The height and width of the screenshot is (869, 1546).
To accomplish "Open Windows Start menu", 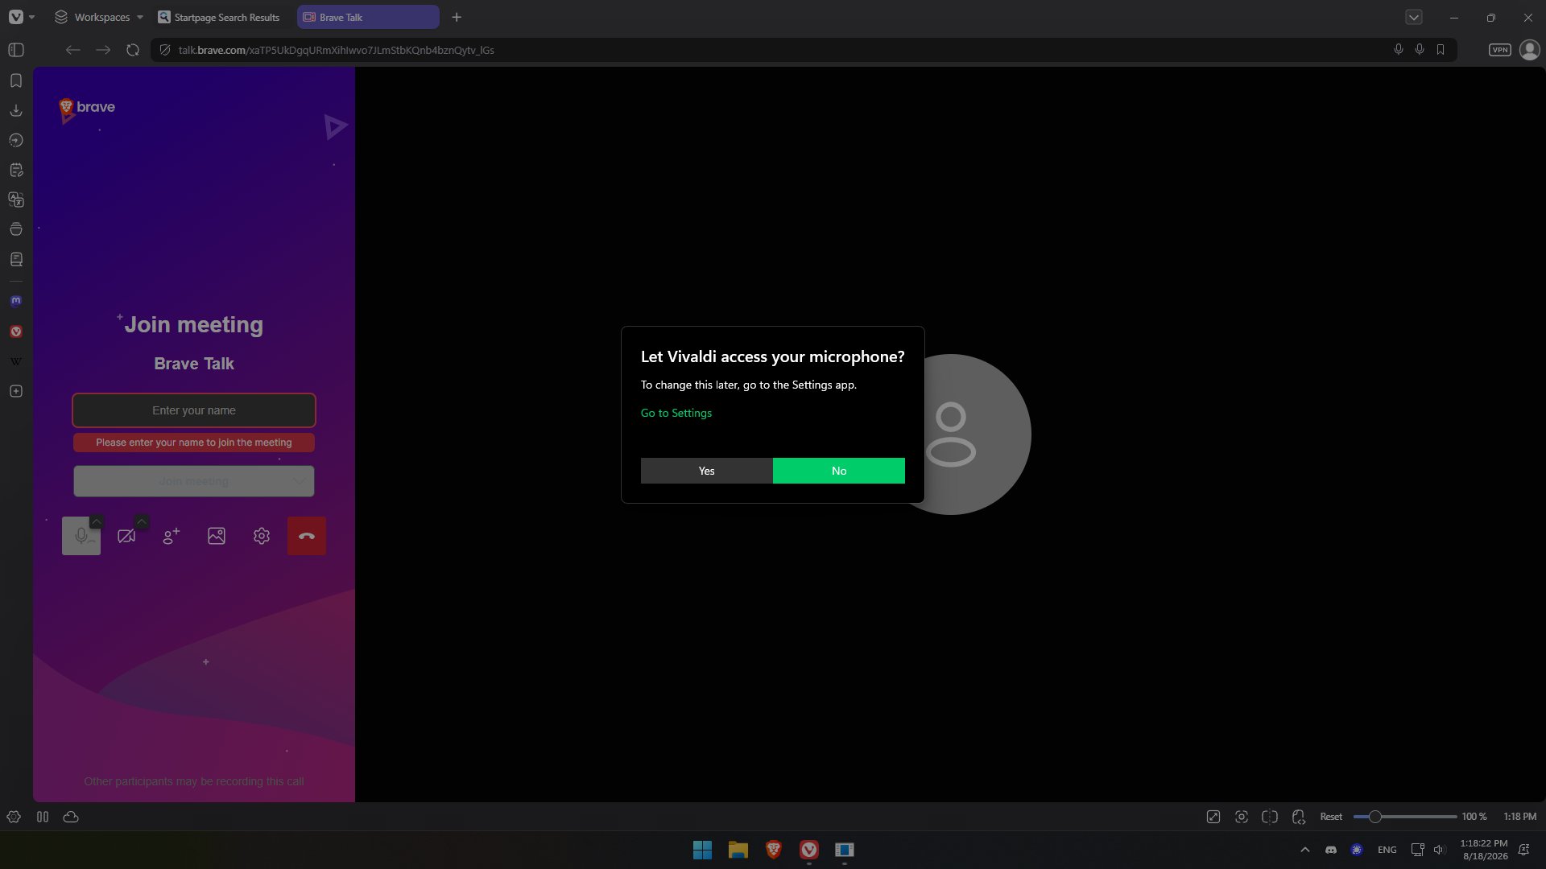I will point(702,850).
